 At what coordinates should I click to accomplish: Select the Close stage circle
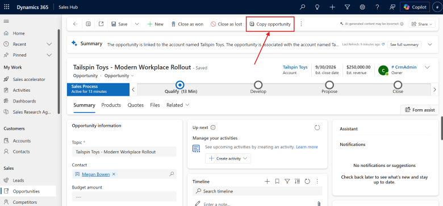tap(398, 85)
